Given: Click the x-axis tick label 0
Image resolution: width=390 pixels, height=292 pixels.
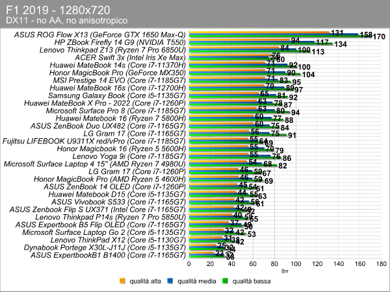Looking at the screenshot, I should pyautogui.click(x=188, y=264).
